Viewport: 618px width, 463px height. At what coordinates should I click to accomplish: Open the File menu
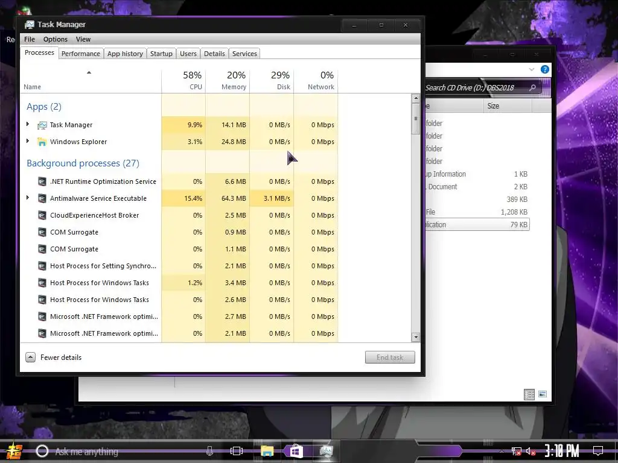pos(29,39)
